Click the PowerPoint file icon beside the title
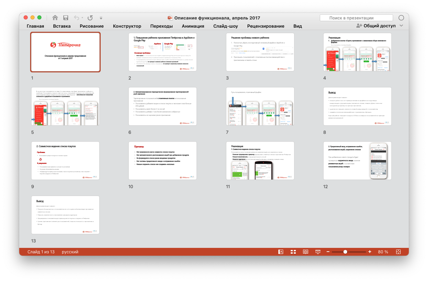The image size is (428, 281). click(x=170, y=18)
